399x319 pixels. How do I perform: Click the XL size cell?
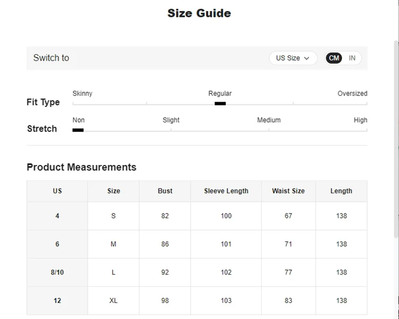(x=113, y=300)
